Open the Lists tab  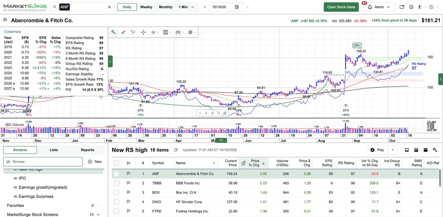point(54,150)
